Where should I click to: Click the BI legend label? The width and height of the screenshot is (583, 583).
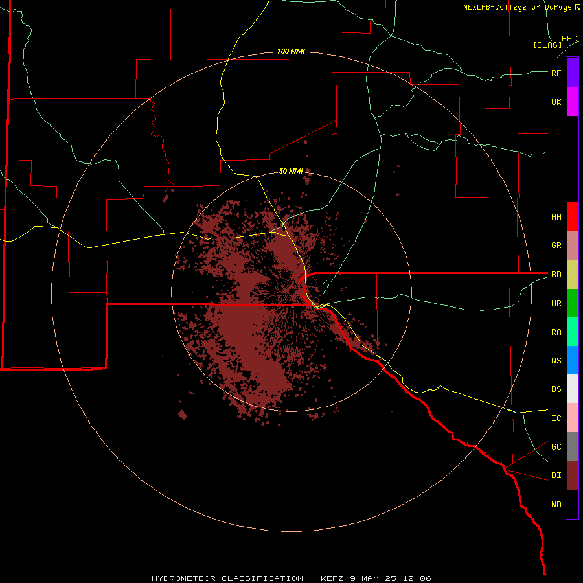[556, 475]
